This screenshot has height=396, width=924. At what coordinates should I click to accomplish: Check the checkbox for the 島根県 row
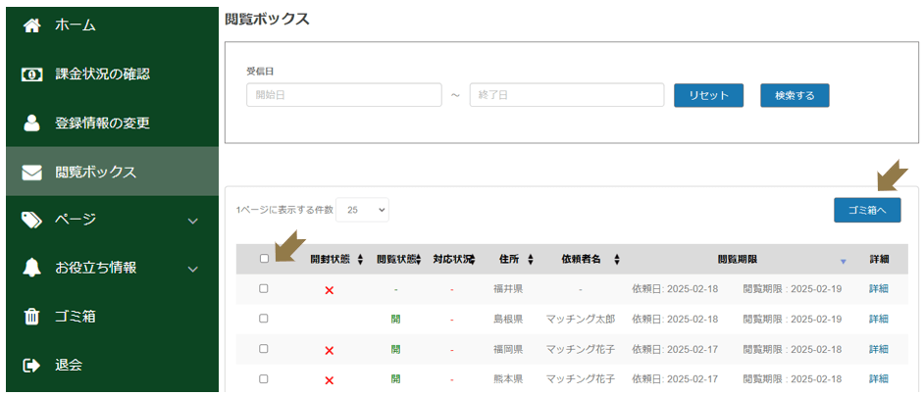(264, 319)
